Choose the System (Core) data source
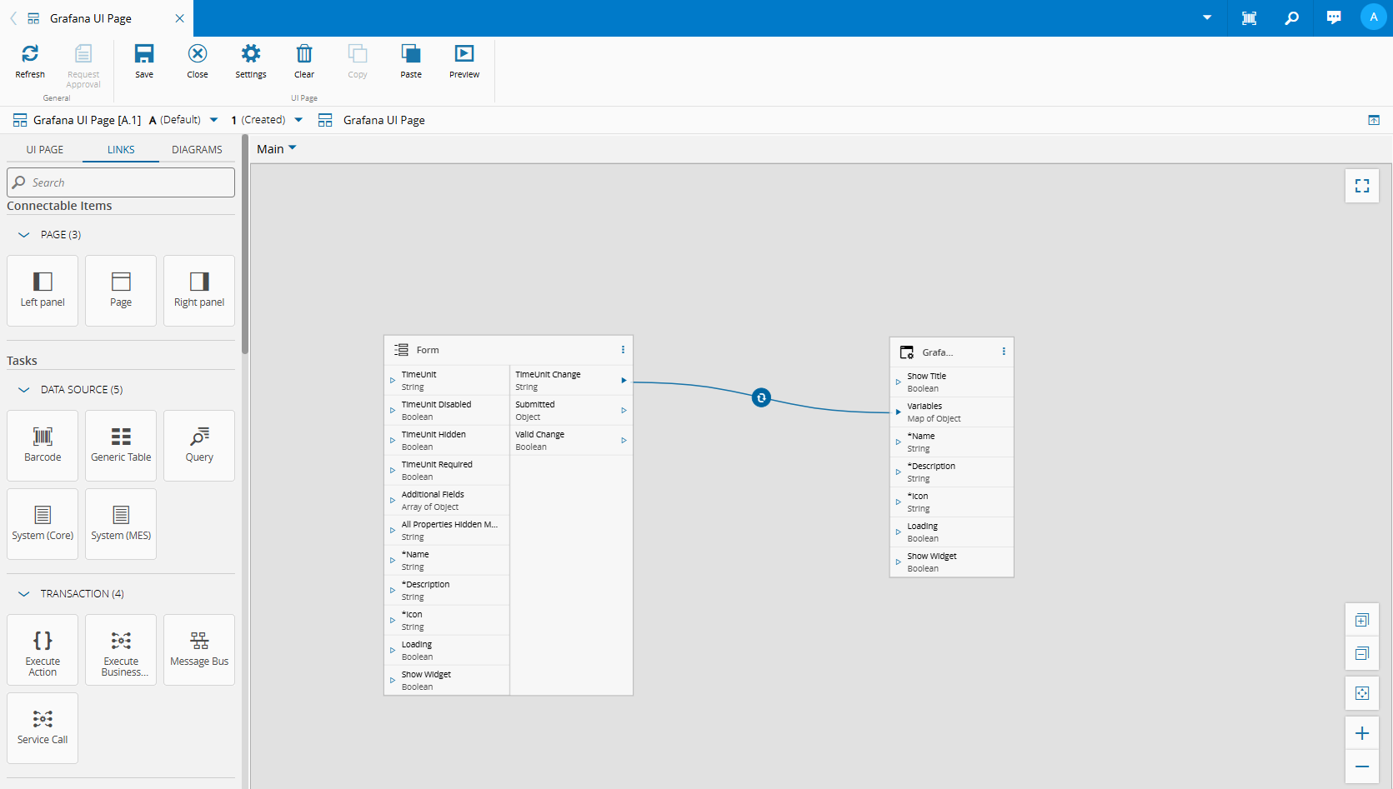The height and width of the screenshot is (789, 1393). [x=43, y=524]
